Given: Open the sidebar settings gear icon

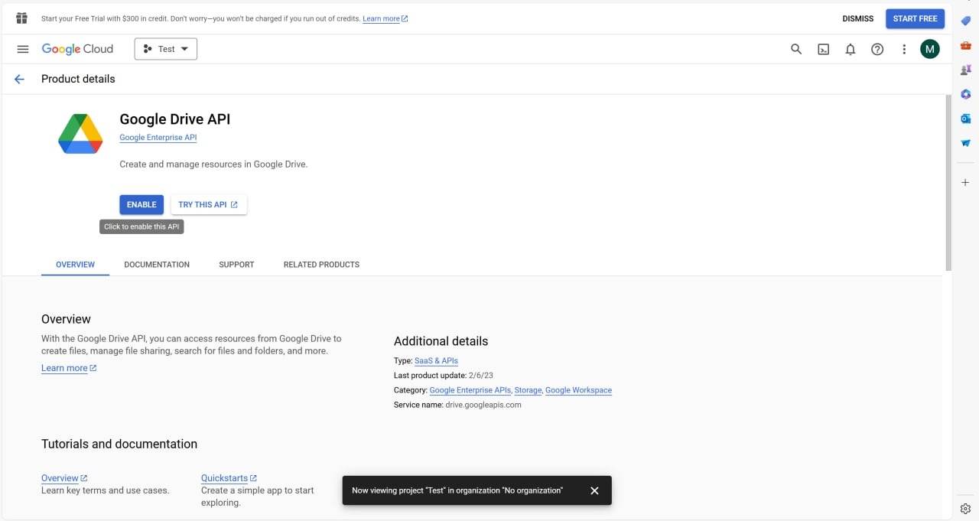Looking at the screenshot, I should tap(965, 509).
